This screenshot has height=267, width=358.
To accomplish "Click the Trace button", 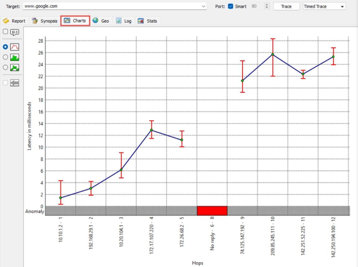I will pos(286,6).
